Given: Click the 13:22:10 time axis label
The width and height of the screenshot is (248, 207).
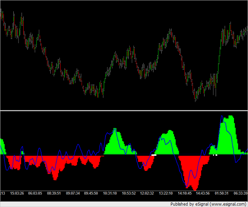Looking at the screenshot, I should click(166, 193).
